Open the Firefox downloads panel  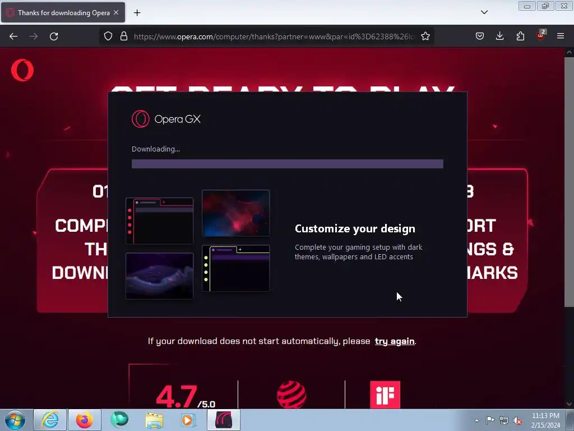coord(499,36)
